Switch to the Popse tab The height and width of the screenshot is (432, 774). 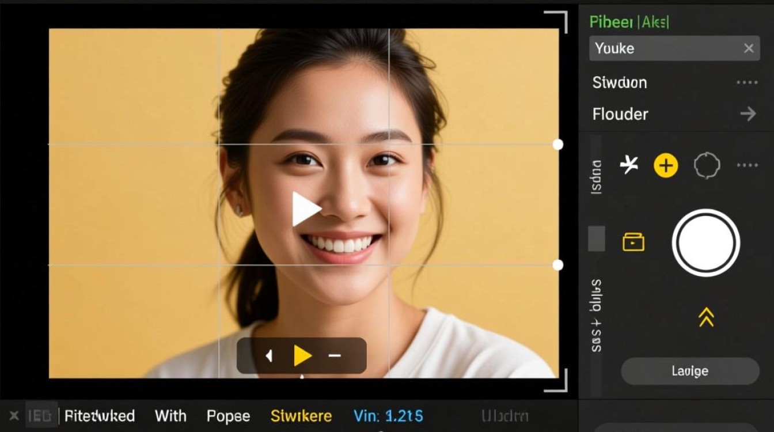[x=228, y=416]
